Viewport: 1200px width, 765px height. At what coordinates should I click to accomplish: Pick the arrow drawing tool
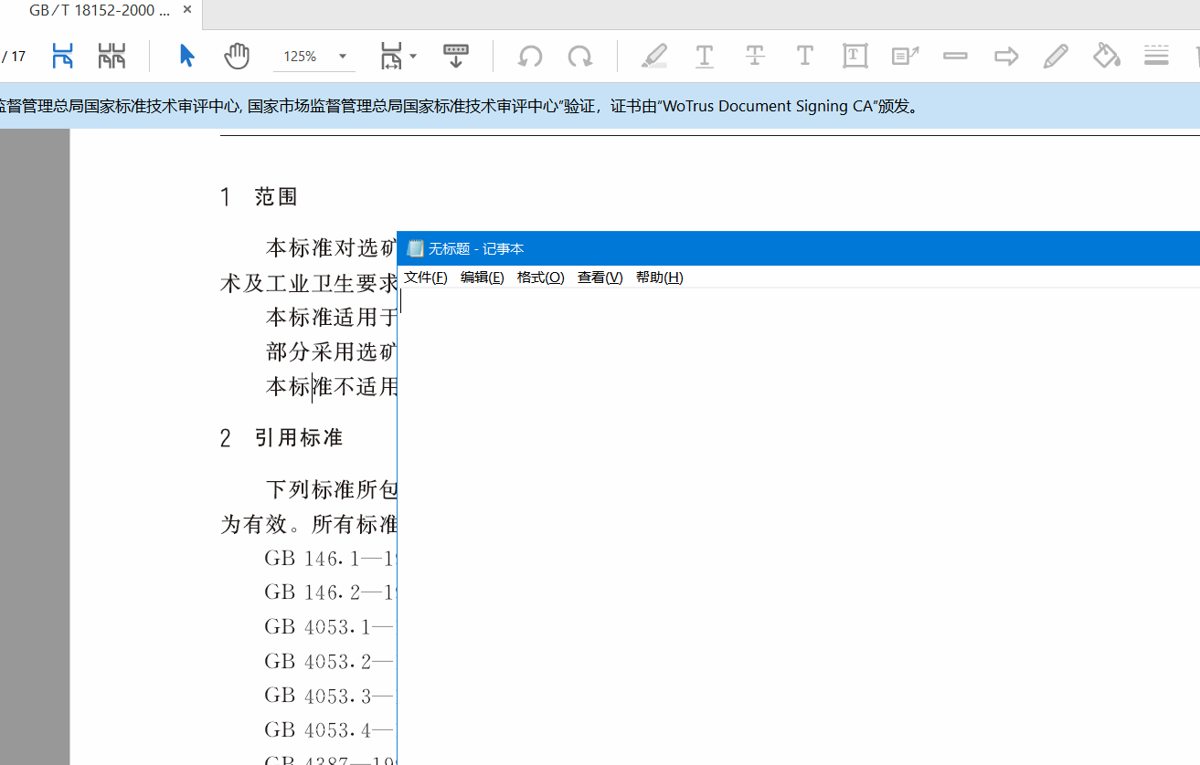pos(1006,57)
